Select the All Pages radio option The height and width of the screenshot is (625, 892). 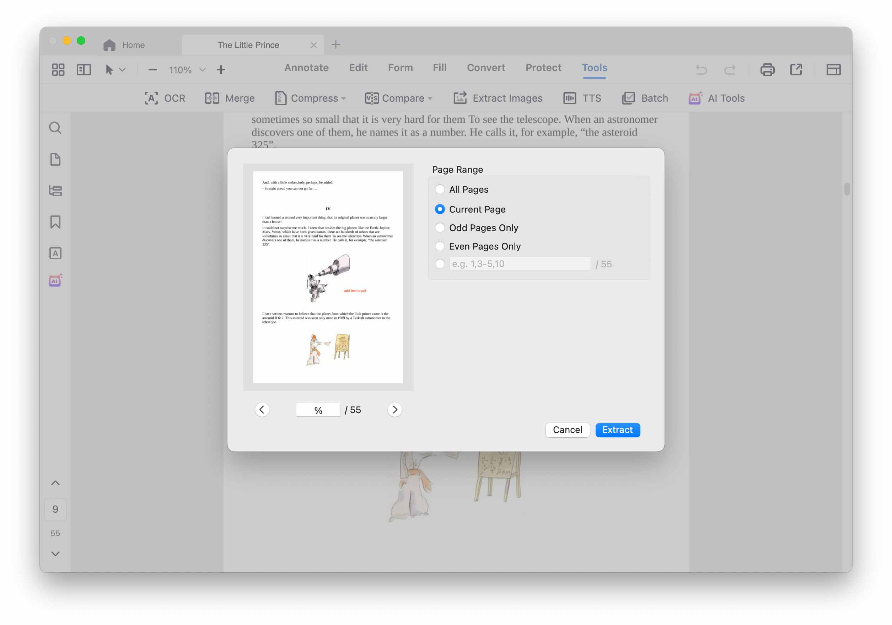tap(440, 189)
